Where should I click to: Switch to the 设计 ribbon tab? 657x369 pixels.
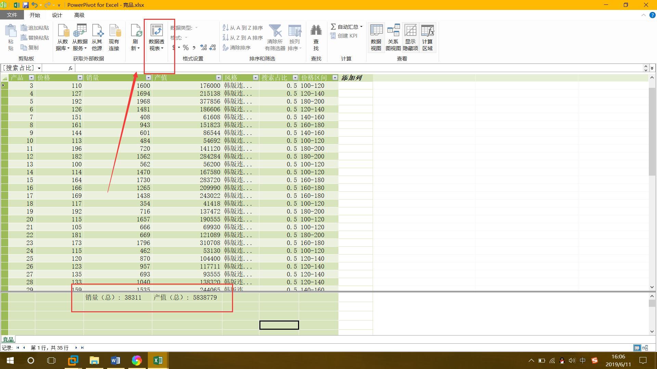(57, 15)
